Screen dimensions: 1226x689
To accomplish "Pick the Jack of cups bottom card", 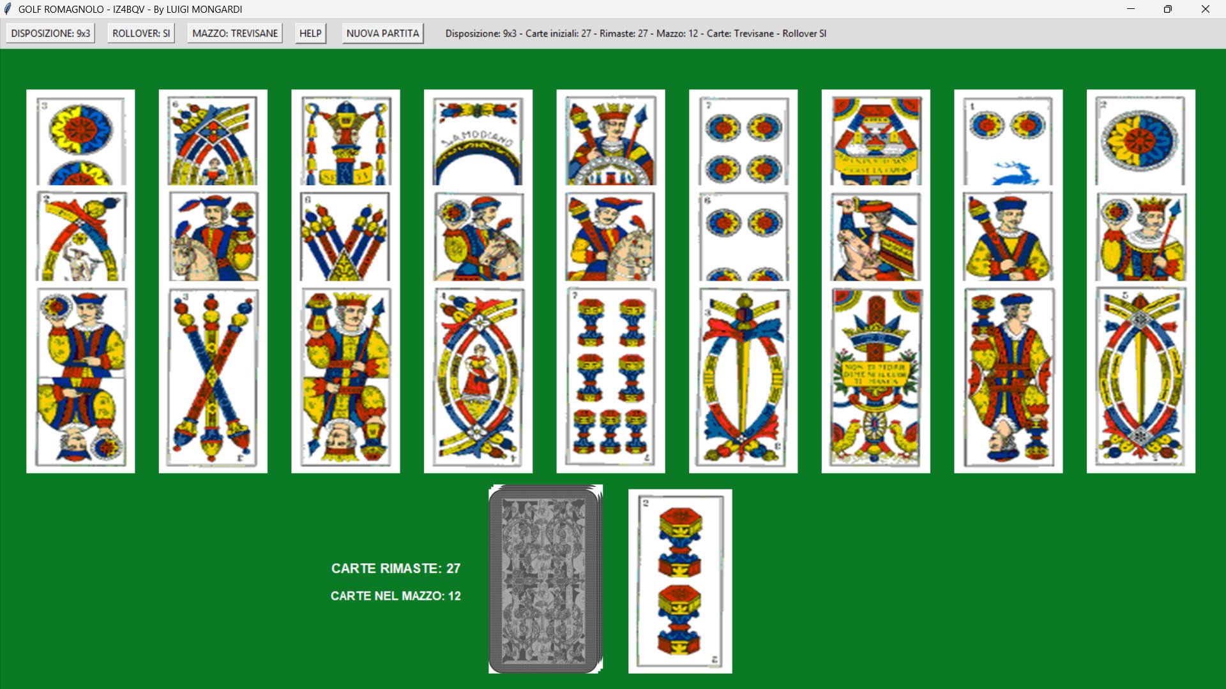I will coord(1008,378).
